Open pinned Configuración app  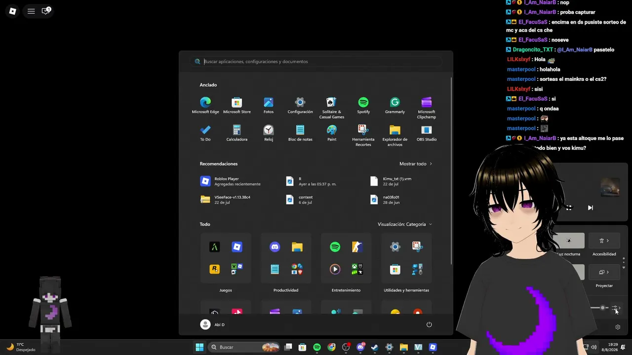click(300, 106)
